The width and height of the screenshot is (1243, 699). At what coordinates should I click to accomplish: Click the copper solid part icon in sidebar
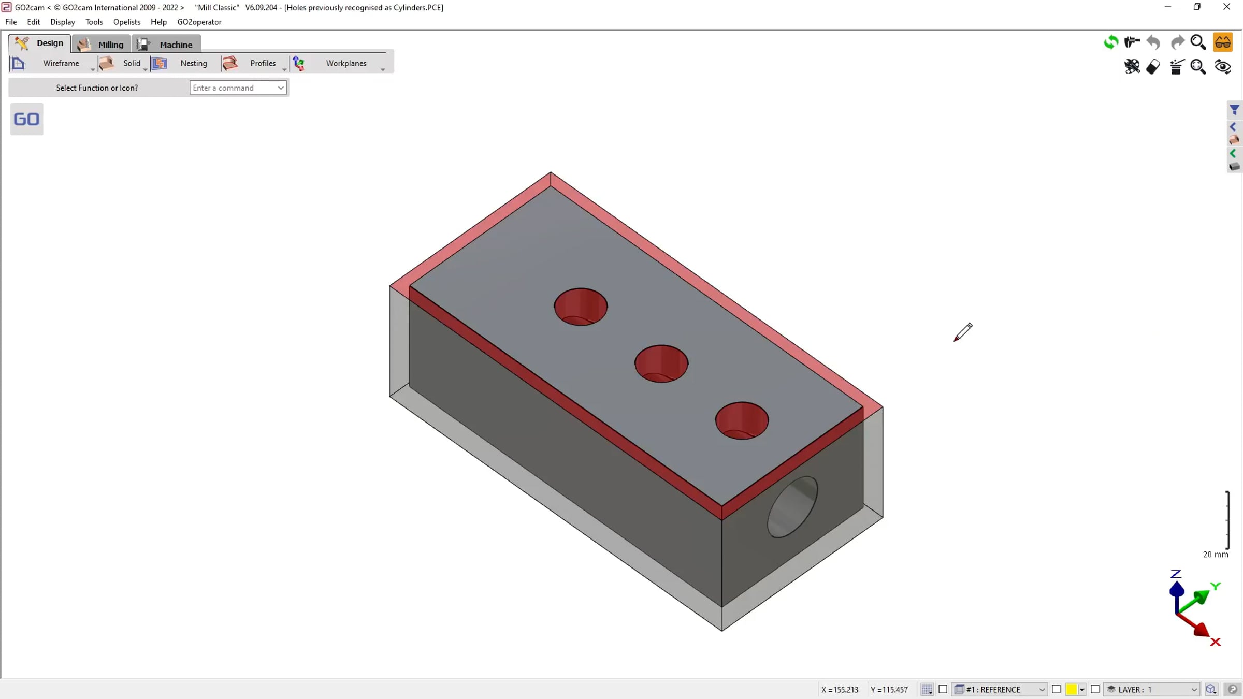click(1234, 140)
